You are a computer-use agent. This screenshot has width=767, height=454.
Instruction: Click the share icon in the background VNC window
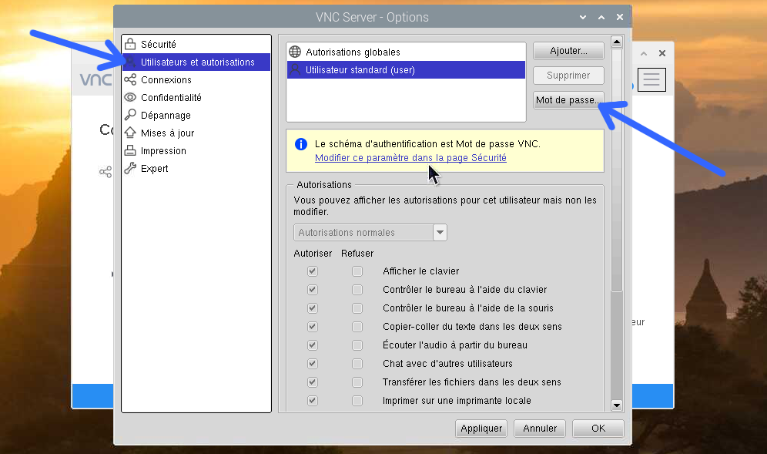(106, 171)
